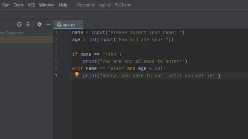The width and height of the screenshot is (248, 139).
Task: Click the 'age' variable on line 2
Action: [x=76, y=40]
